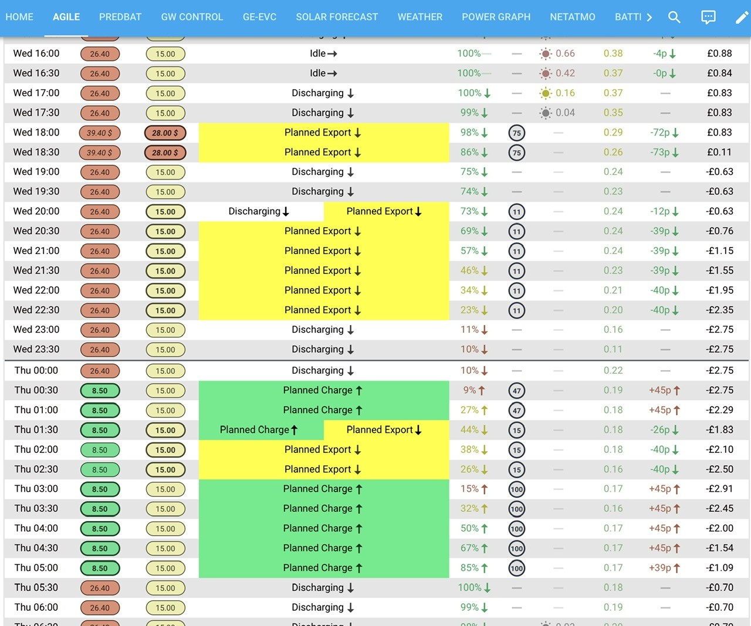Click the Planned Export cell at Wed 21:00

pos(324,251)
